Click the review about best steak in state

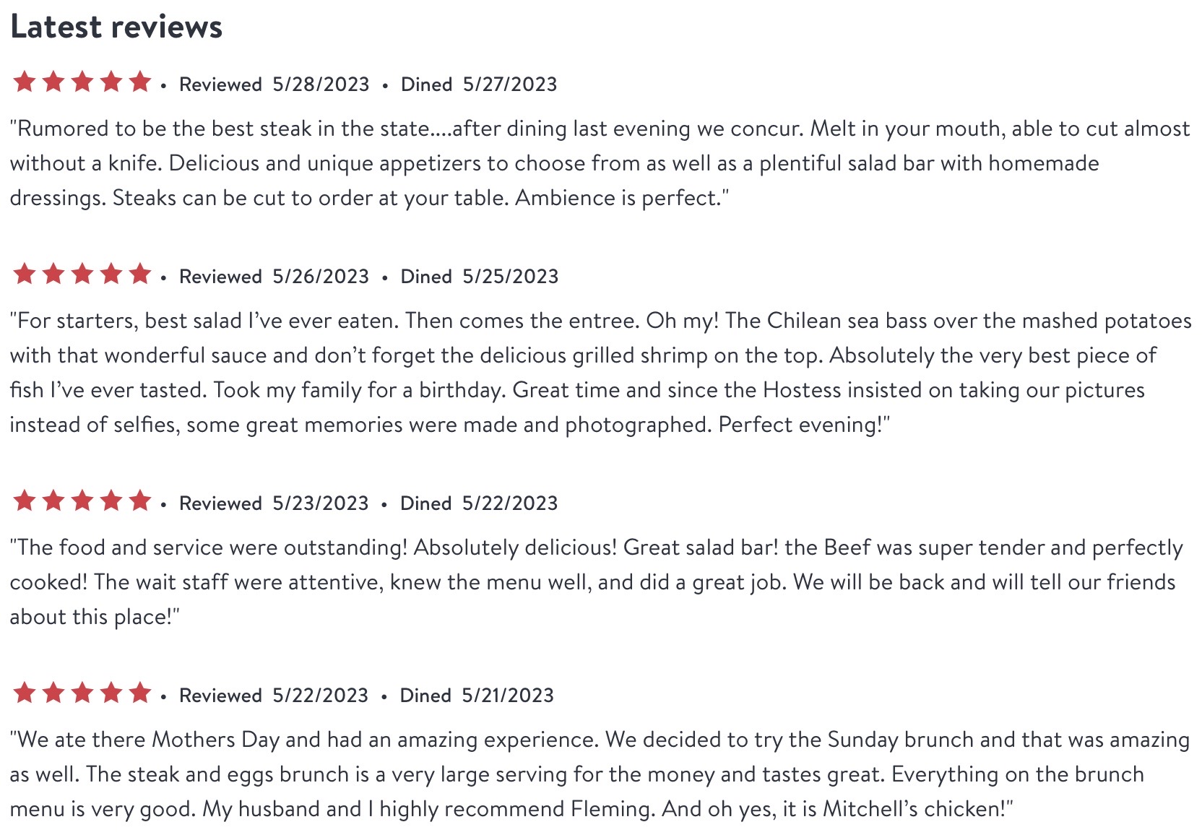point(600,163)
